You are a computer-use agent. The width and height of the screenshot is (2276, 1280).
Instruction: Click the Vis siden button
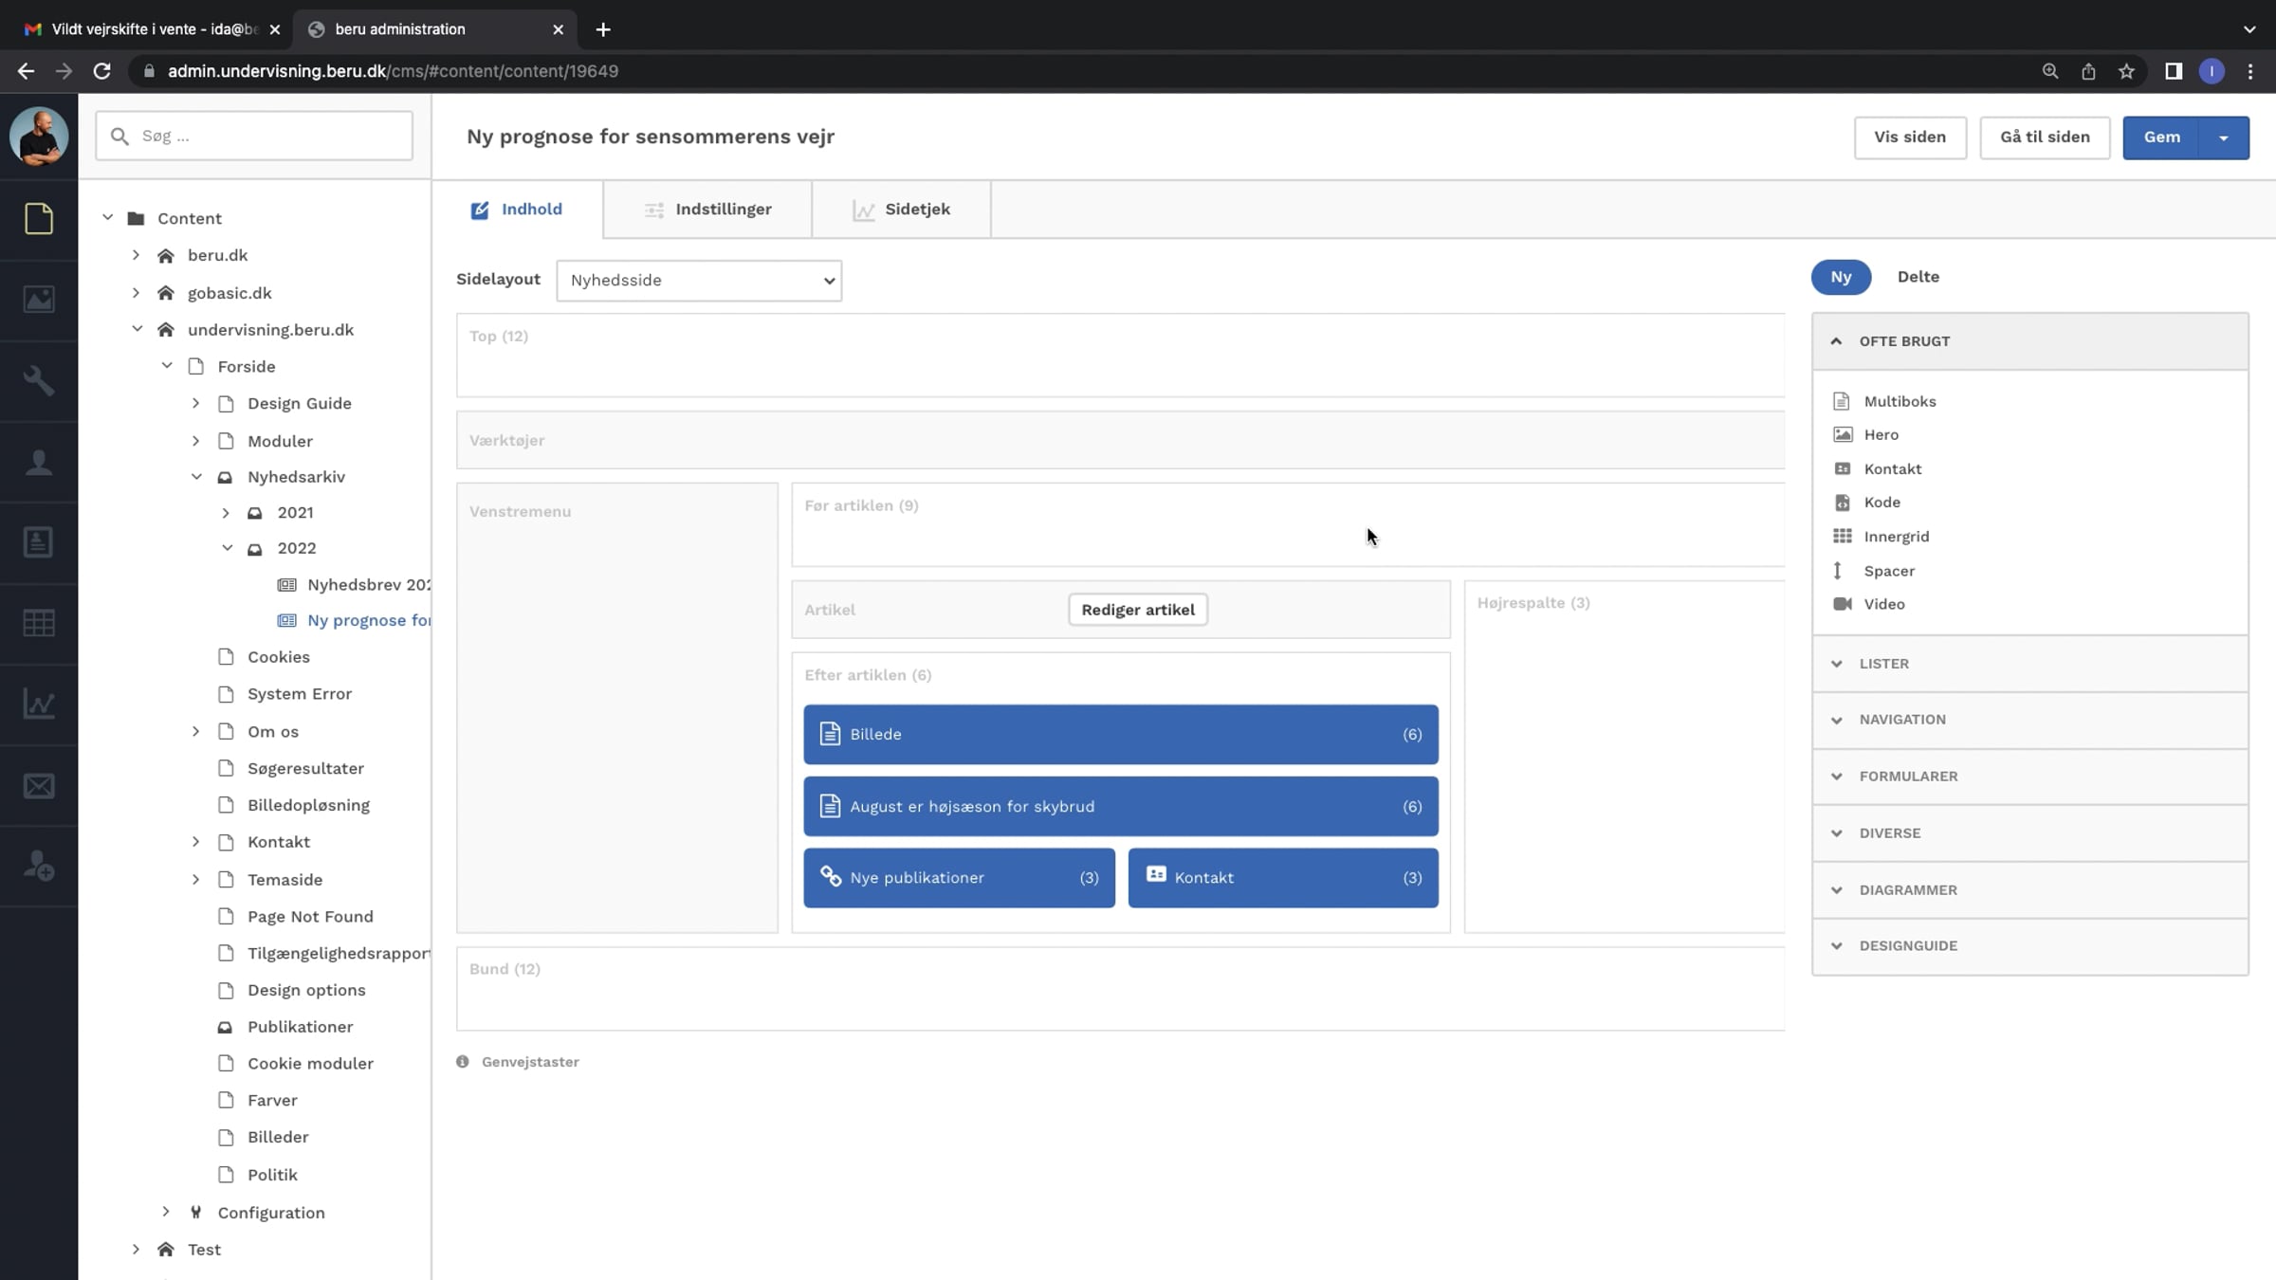[1910, 137]
